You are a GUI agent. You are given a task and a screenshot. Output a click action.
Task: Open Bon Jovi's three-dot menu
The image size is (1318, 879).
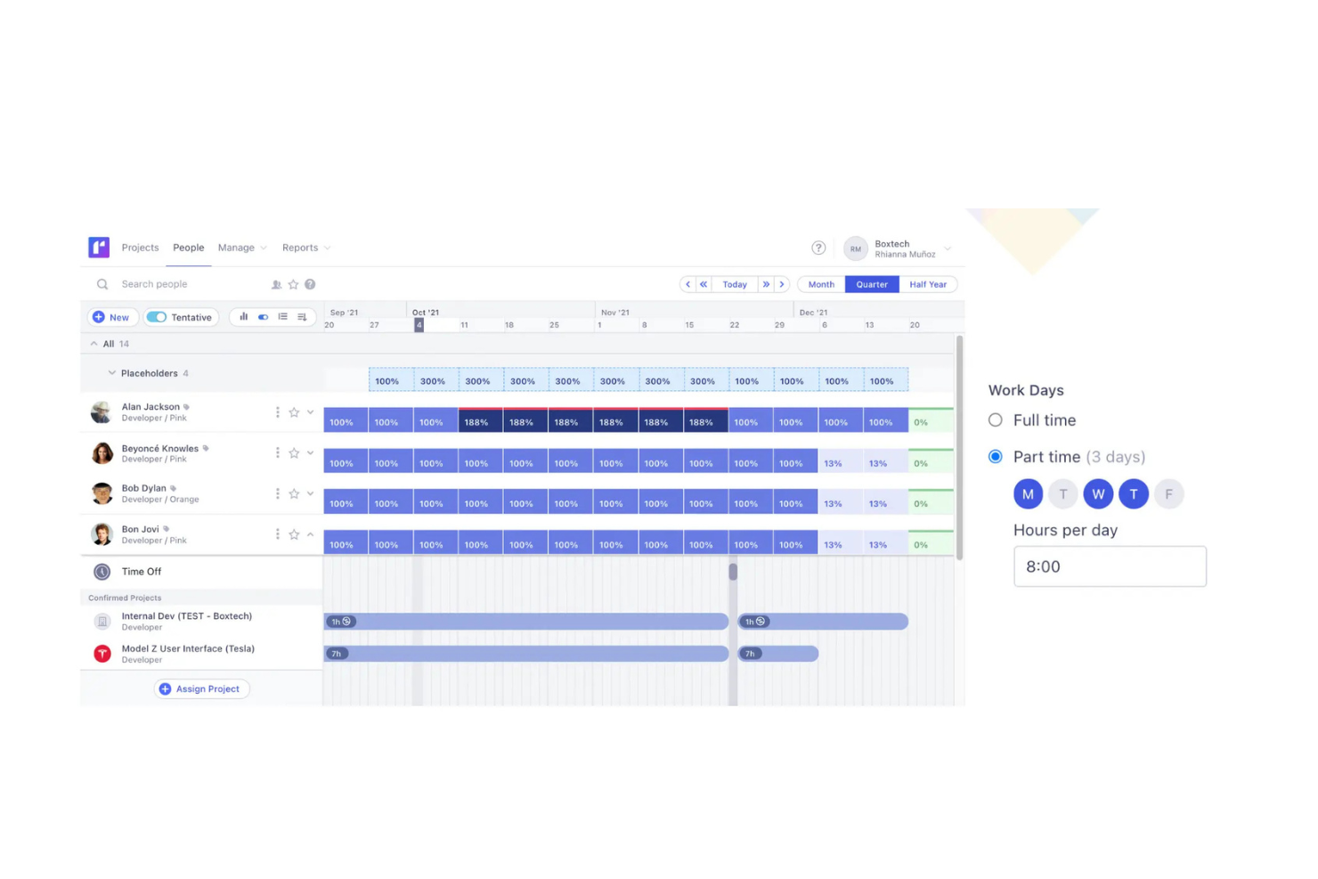click(x=278, y=534)
